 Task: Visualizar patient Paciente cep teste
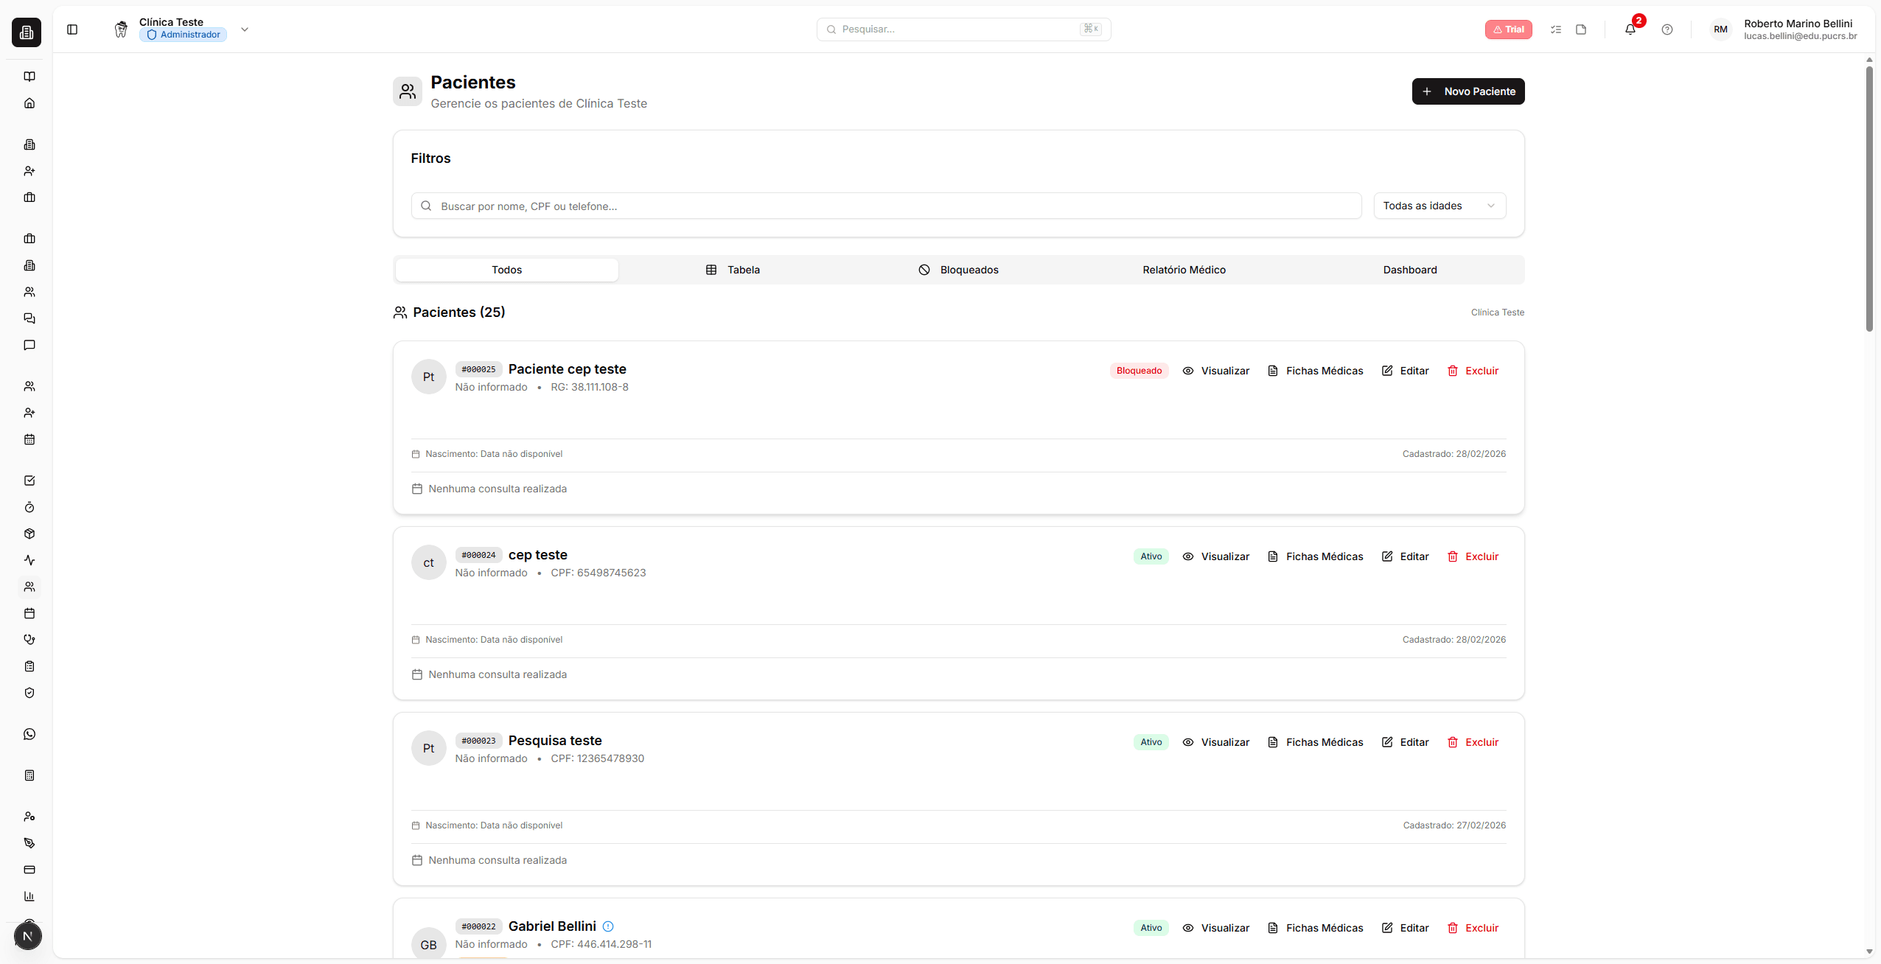pyautogui.click(x=1216, y=371)
